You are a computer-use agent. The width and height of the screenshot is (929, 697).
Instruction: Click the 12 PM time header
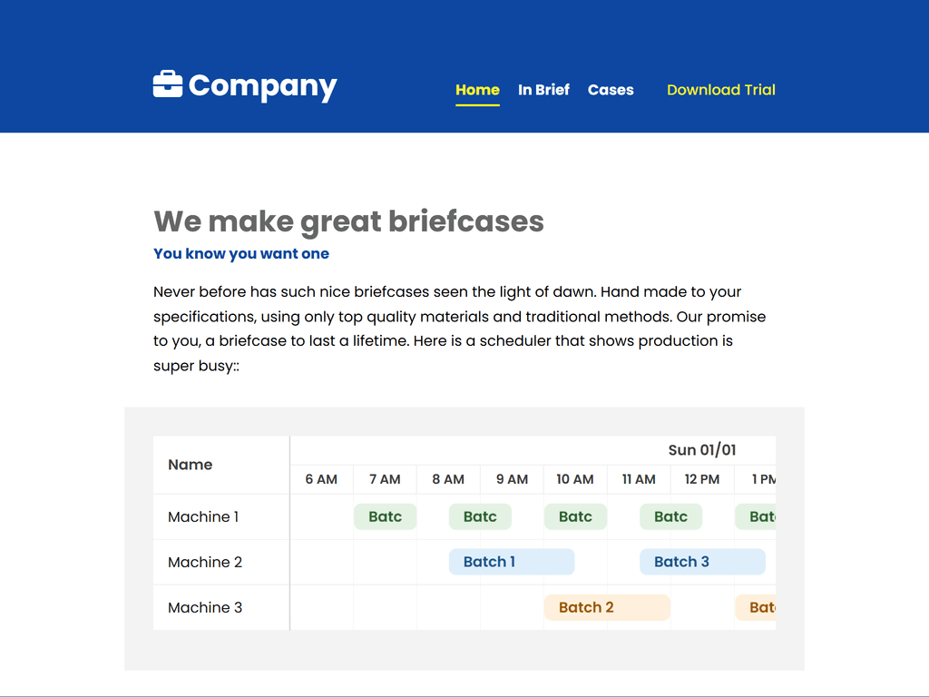point(702,479)
